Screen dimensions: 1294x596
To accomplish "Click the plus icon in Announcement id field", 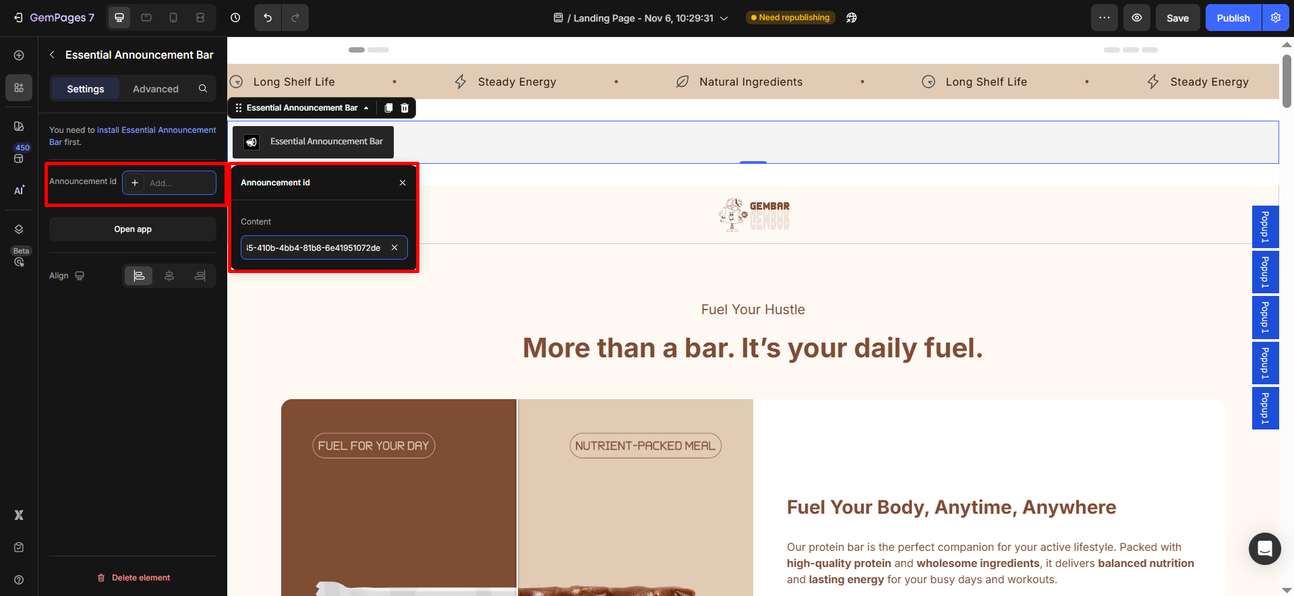I will [x=135, y=183].
